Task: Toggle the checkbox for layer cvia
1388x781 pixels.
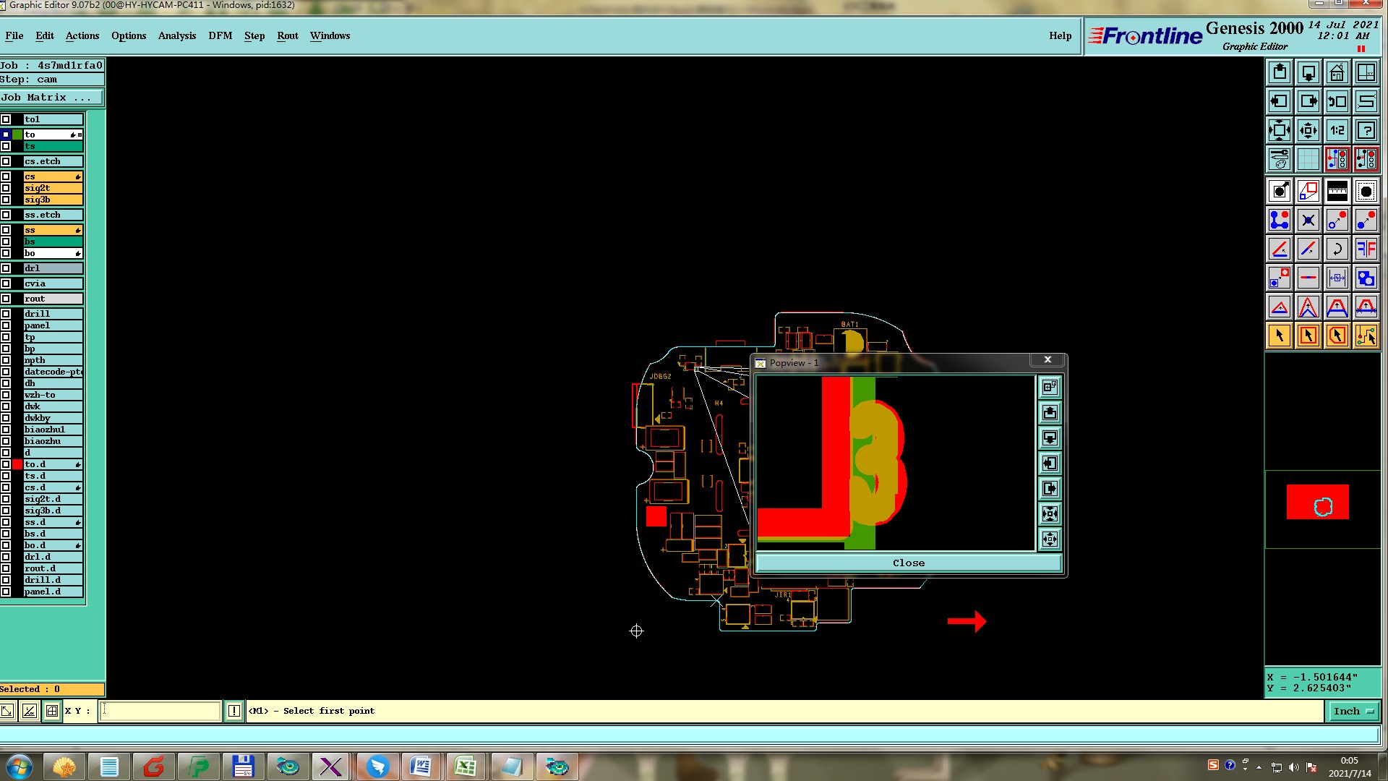Action: pyautogui.click(x=6, y=283)
